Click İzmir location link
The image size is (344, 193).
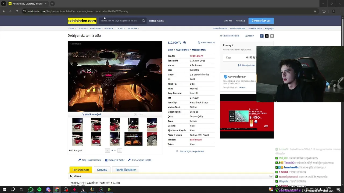[170, 50]
